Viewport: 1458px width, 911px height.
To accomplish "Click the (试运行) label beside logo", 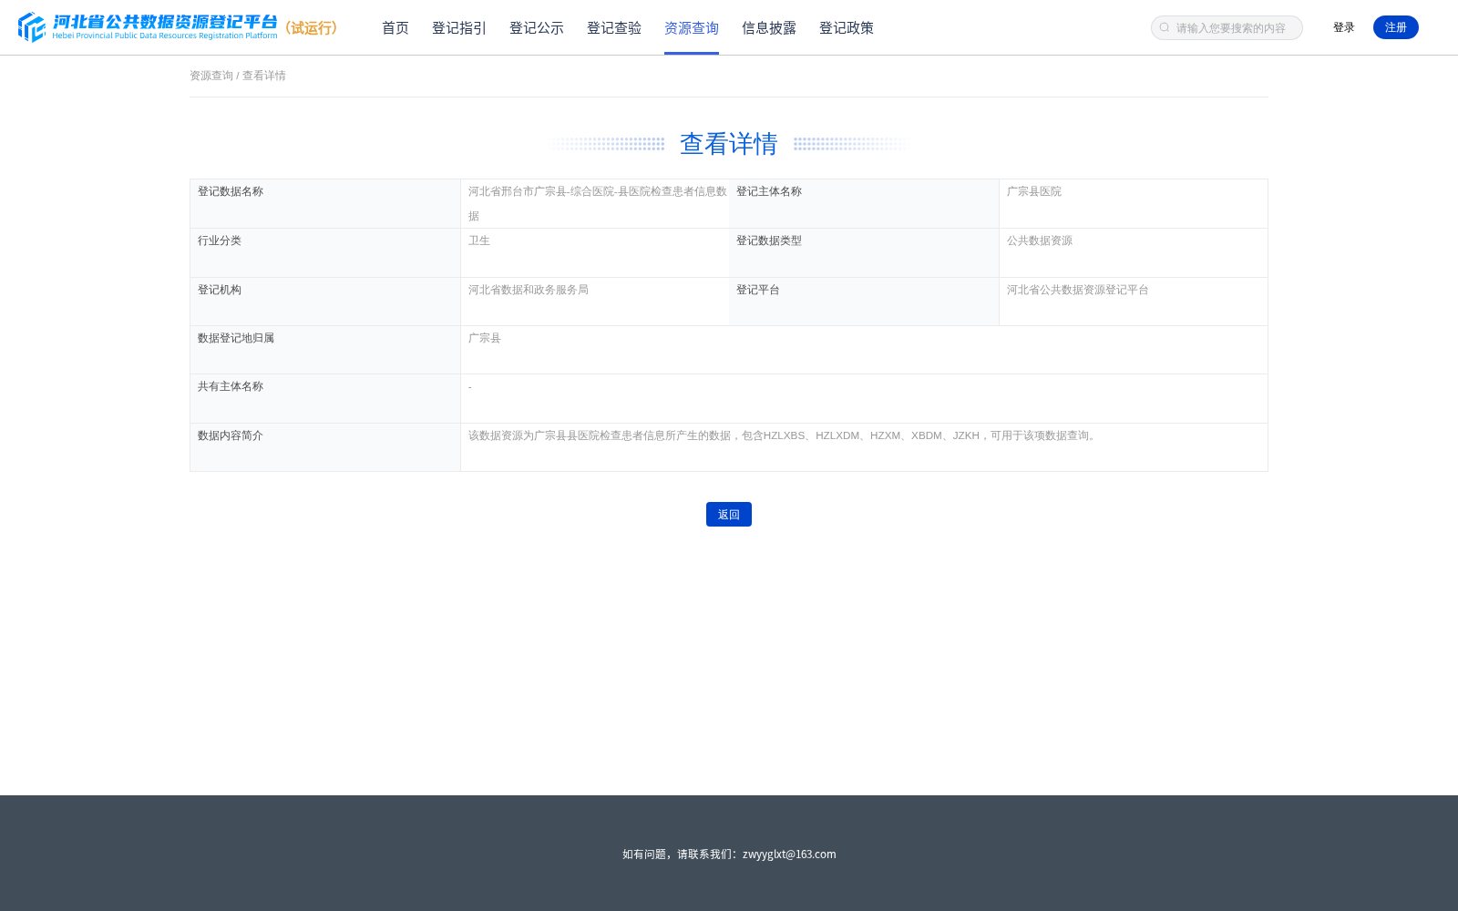I will click(x=312, y=28).
